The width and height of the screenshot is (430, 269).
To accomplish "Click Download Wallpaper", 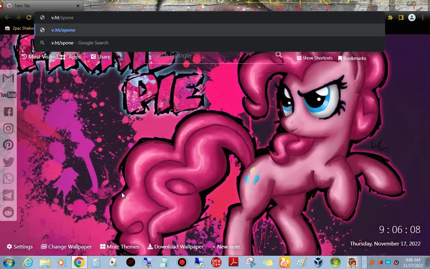I will [x=176, y=246].
